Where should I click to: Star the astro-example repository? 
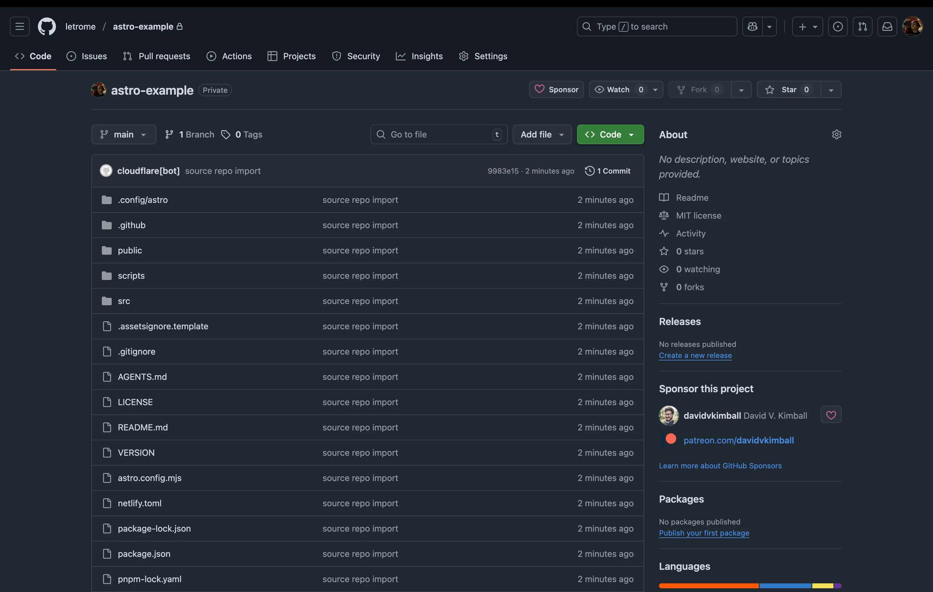[789, 89]
